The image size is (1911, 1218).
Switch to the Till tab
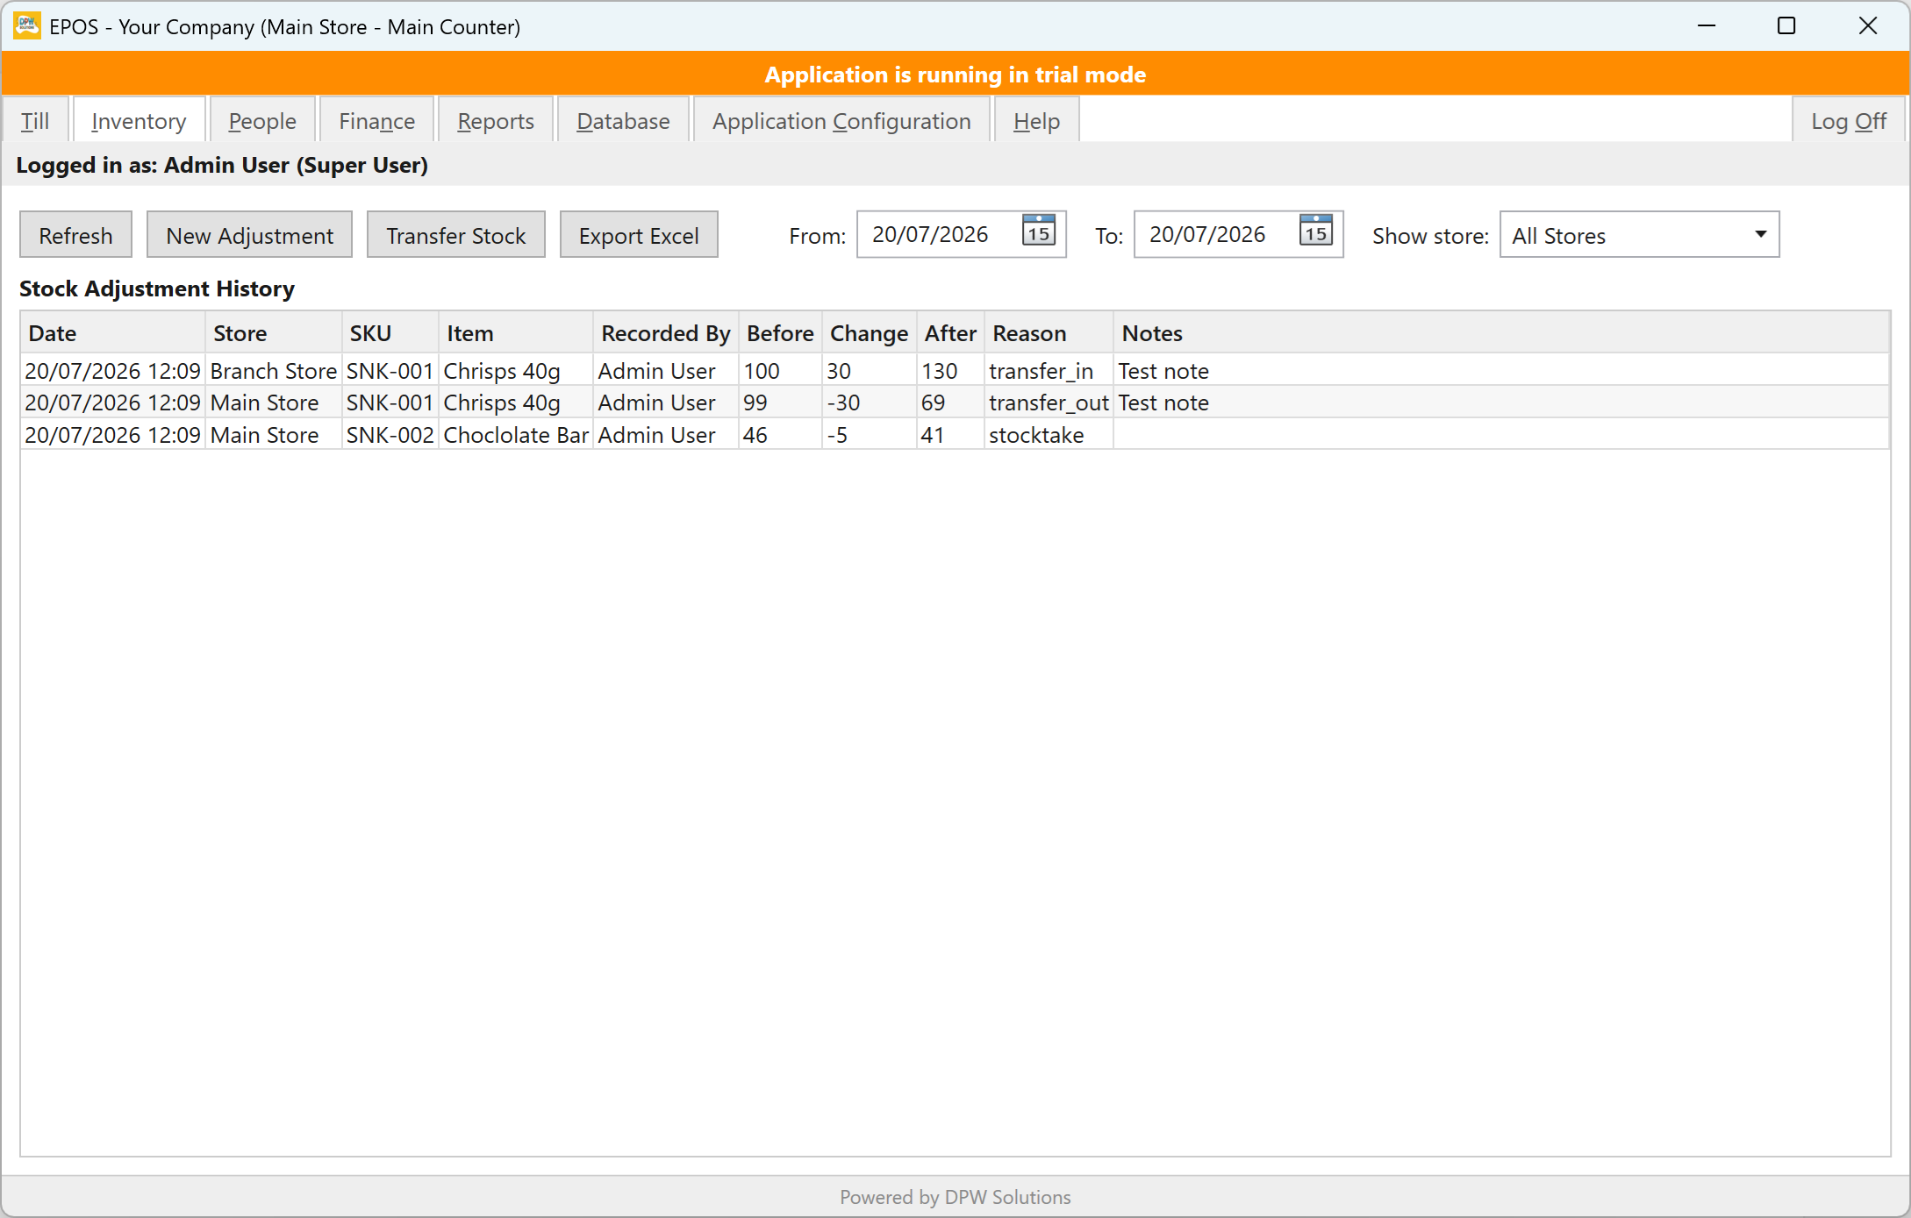pyautogui.click(x=35, y=120)
